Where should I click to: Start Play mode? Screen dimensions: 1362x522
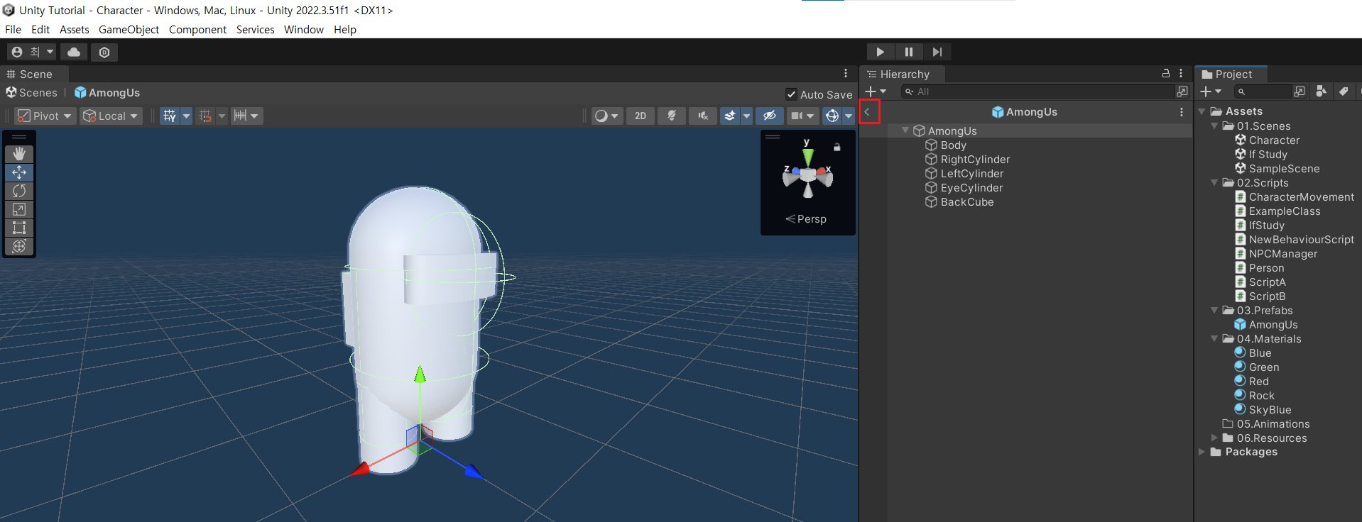tap(880, 52)
